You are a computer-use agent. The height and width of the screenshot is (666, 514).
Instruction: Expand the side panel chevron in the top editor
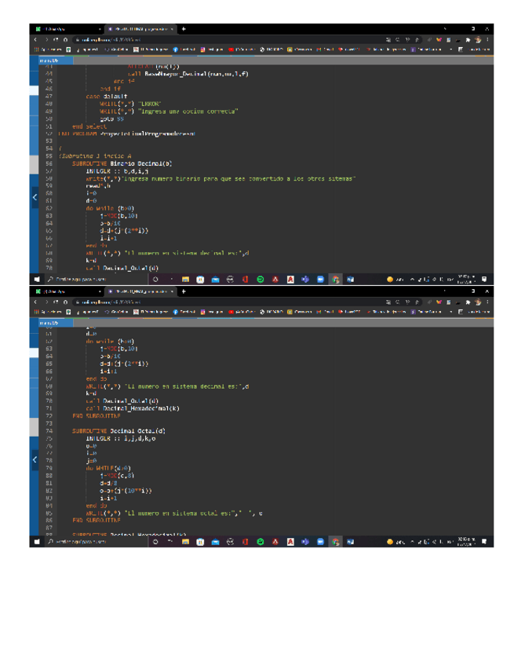35,198
